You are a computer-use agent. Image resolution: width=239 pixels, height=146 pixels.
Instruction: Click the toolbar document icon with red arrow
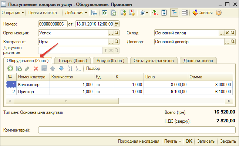point(132,13)
